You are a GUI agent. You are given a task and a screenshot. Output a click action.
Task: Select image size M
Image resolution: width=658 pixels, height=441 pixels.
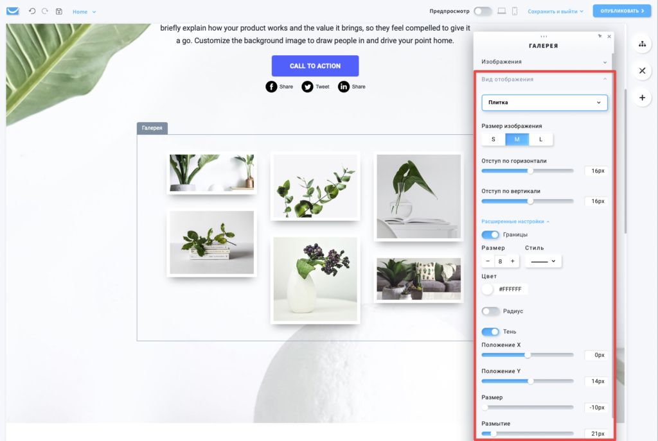[x=517, y=139]
